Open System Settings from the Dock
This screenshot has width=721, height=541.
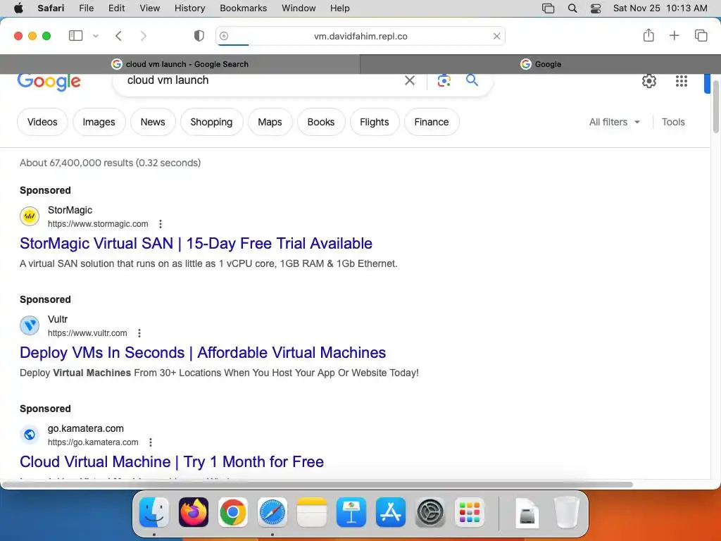point(430,512)
